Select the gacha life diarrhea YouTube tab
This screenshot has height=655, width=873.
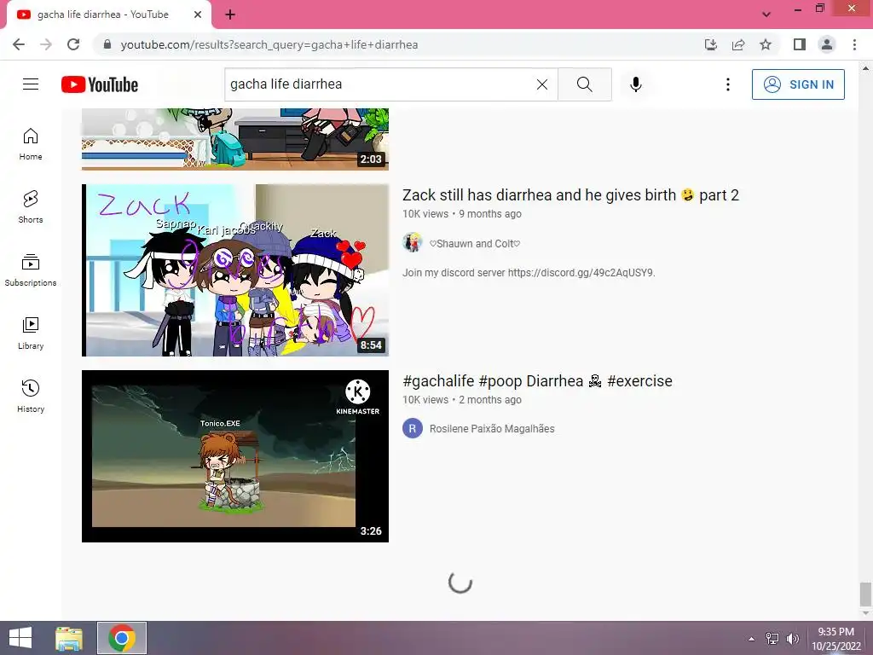coord(108,14)
